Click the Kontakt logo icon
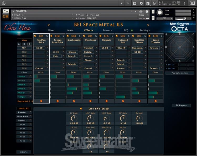This screenshot has width=197, height=156. 3,3
